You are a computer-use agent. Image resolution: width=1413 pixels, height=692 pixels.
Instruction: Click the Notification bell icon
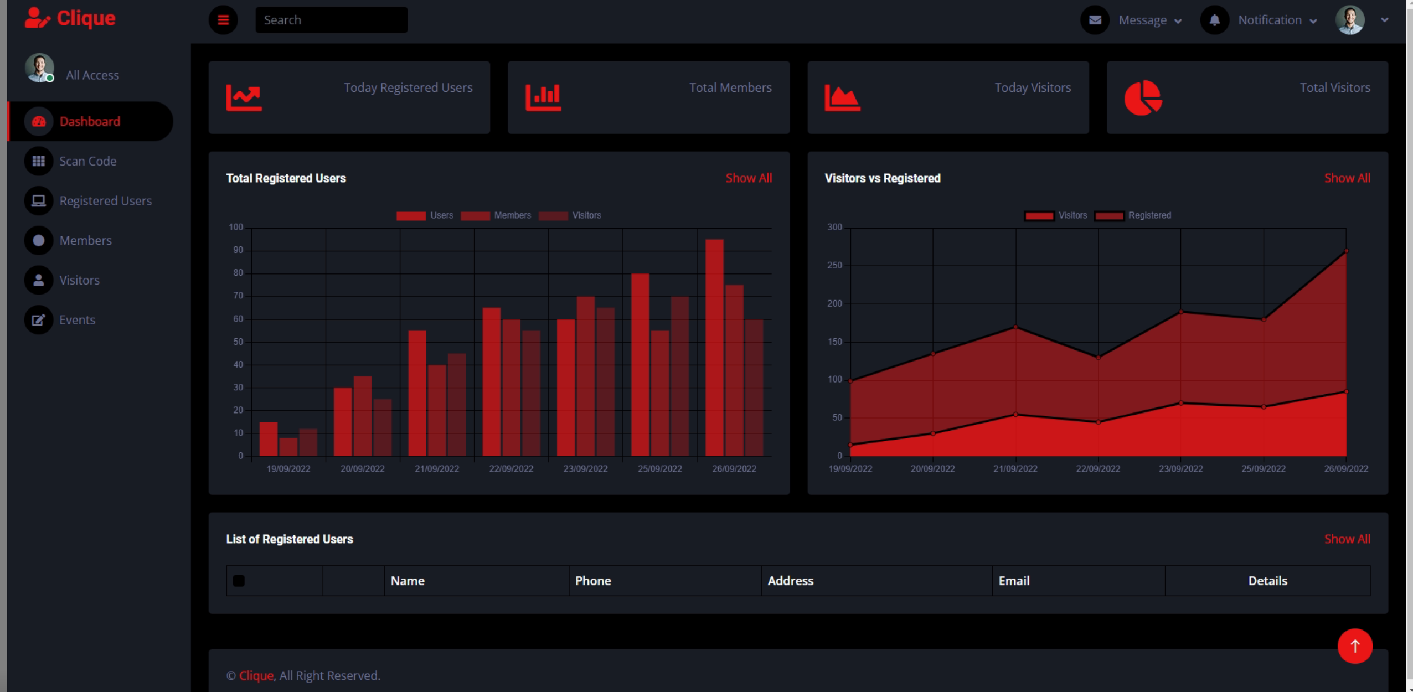click(1214, 20)
